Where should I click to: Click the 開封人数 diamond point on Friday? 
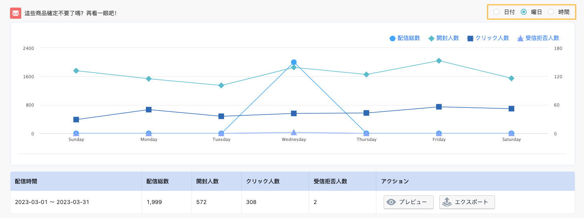pos(439,61)
